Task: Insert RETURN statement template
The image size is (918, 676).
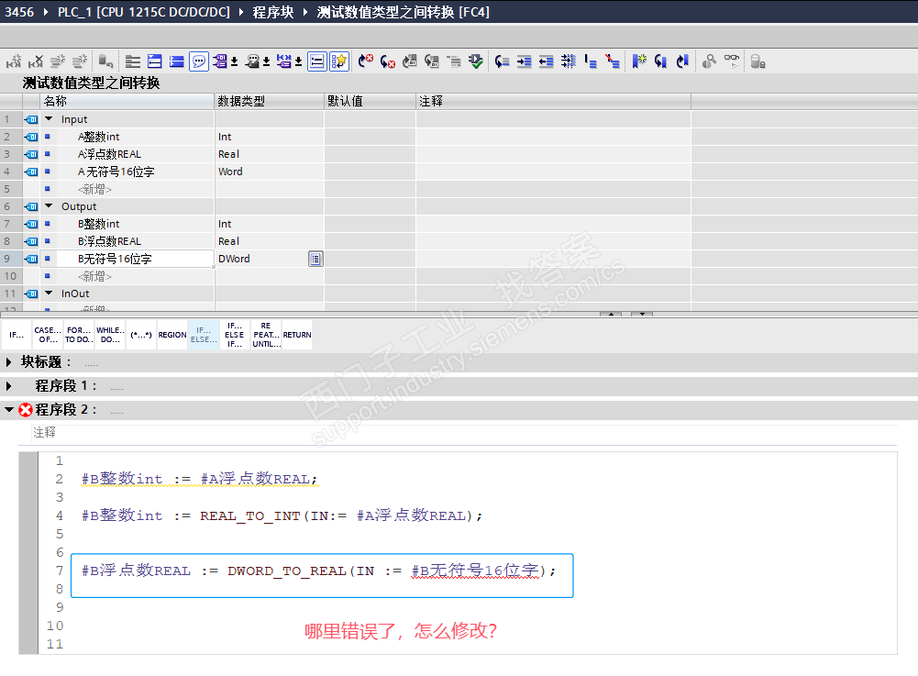Action: 297,335
